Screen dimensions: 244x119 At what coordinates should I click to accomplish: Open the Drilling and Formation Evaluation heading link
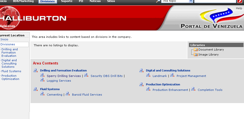click(x=63, y=70)
